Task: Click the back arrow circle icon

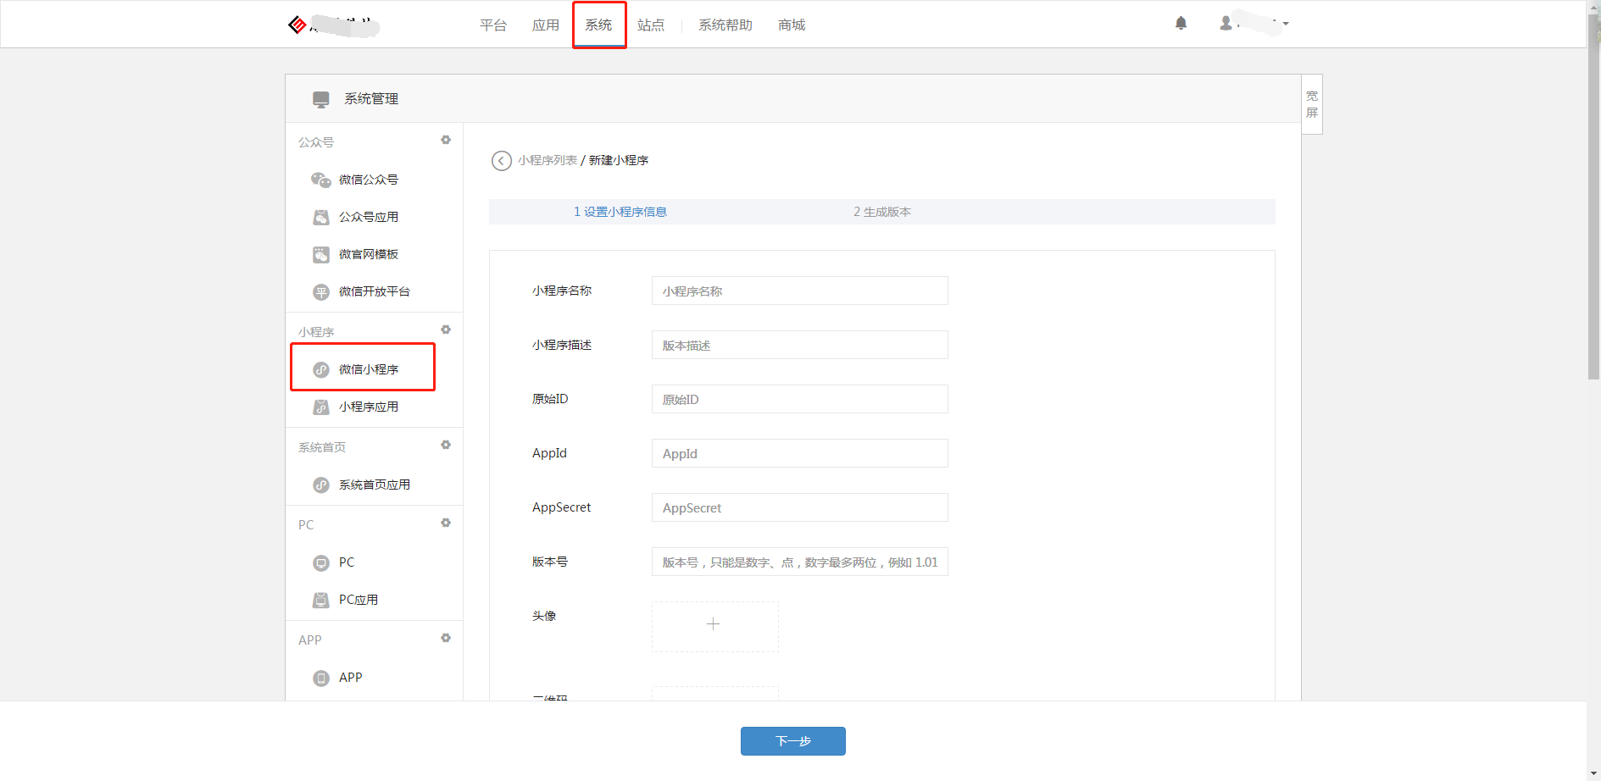Action: click(x=502, y=160)
